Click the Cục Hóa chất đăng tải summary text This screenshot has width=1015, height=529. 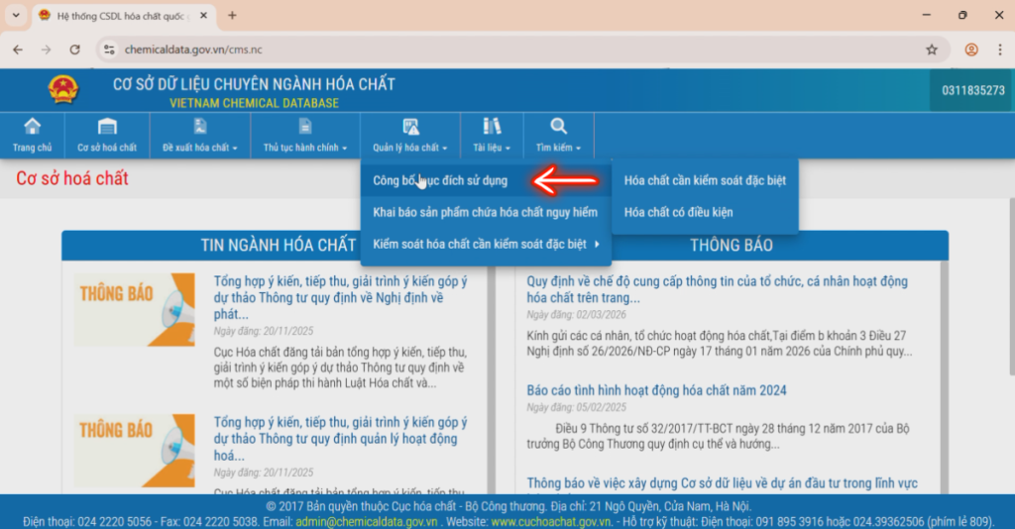point(341,368)
